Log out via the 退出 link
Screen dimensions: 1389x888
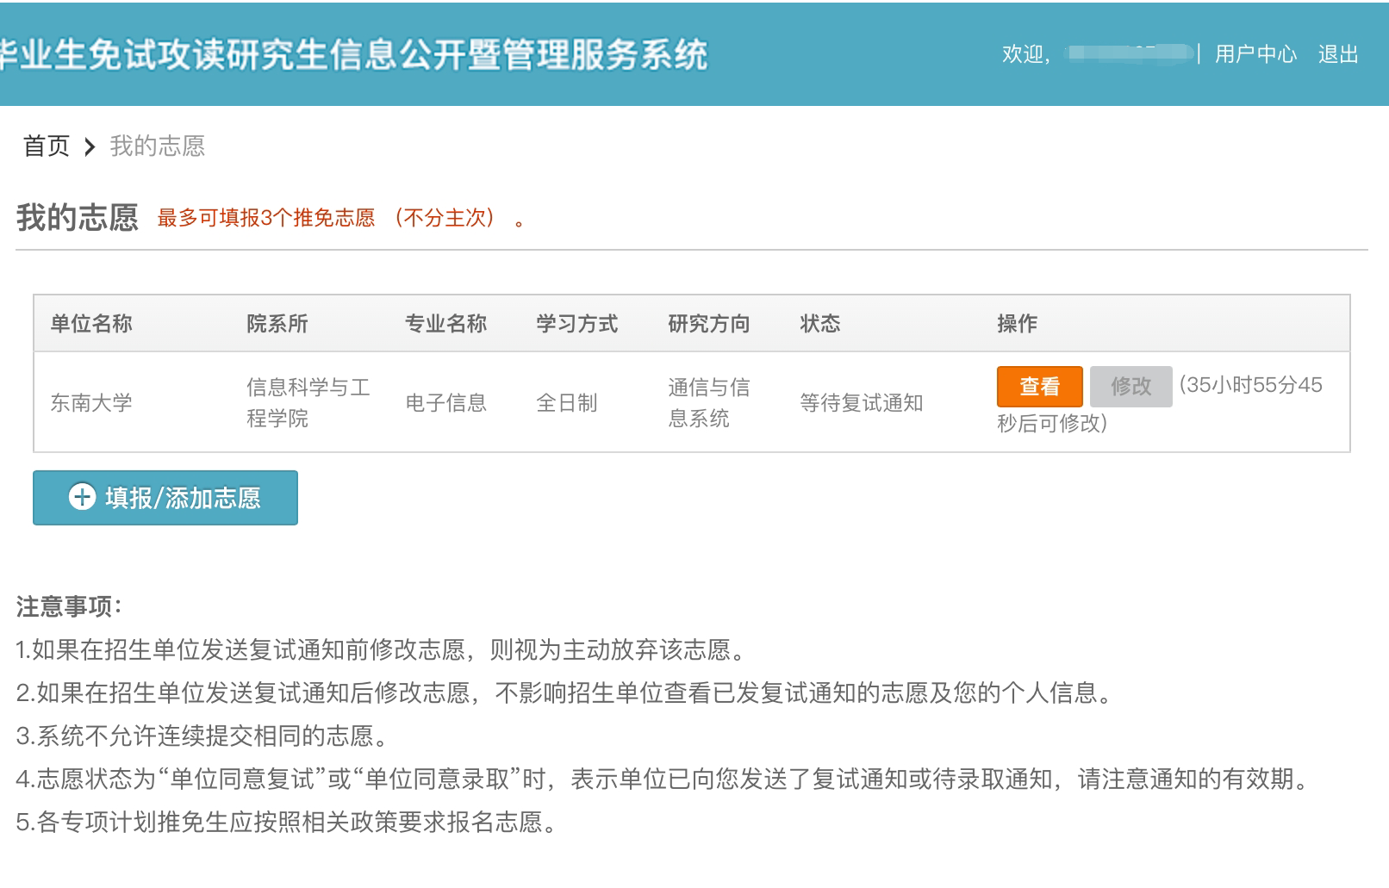1337,54
